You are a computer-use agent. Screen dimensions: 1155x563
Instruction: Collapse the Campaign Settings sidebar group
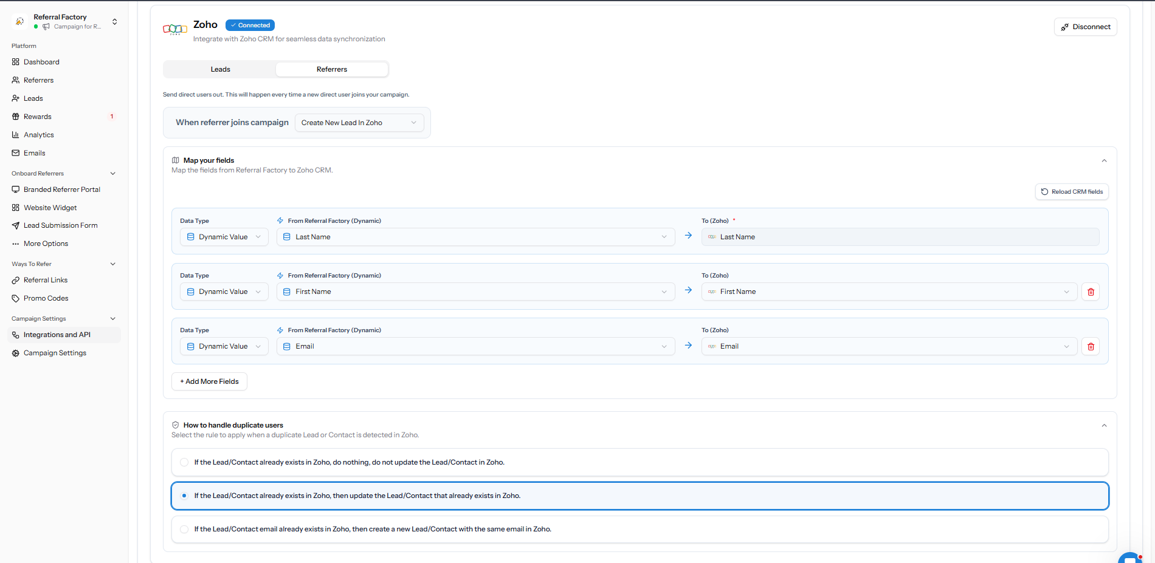tap(112, 319)
